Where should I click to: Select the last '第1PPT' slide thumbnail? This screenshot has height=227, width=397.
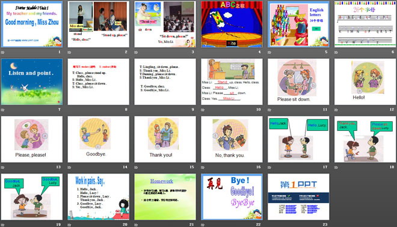pos(298,196)
